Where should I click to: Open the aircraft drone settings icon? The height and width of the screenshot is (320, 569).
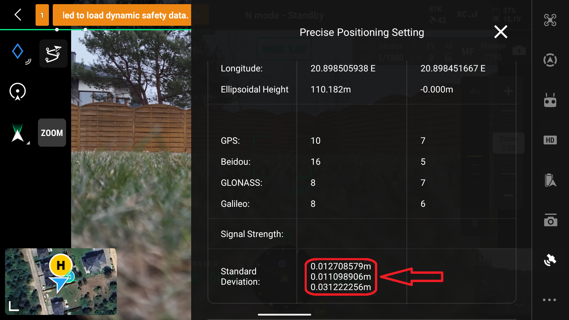550,20
